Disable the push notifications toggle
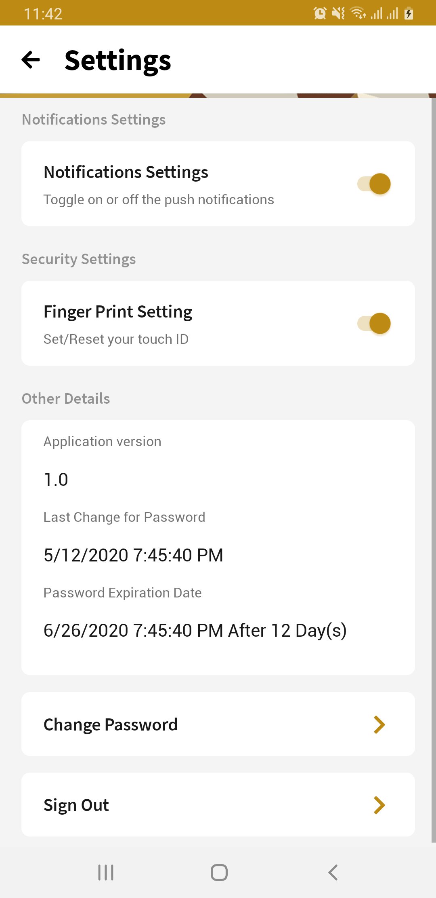Viewport: 436px width, 898px height. 374,184
